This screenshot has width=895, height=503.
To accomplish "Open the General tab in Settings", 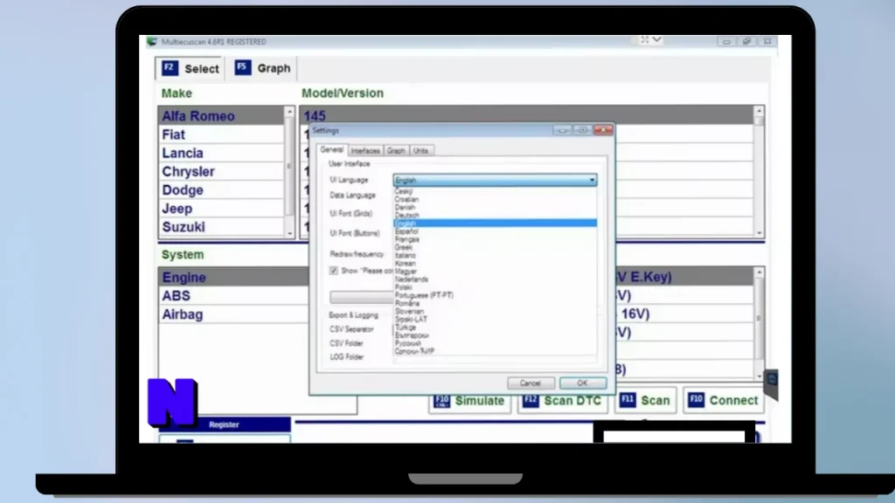I will click(331, 149).
